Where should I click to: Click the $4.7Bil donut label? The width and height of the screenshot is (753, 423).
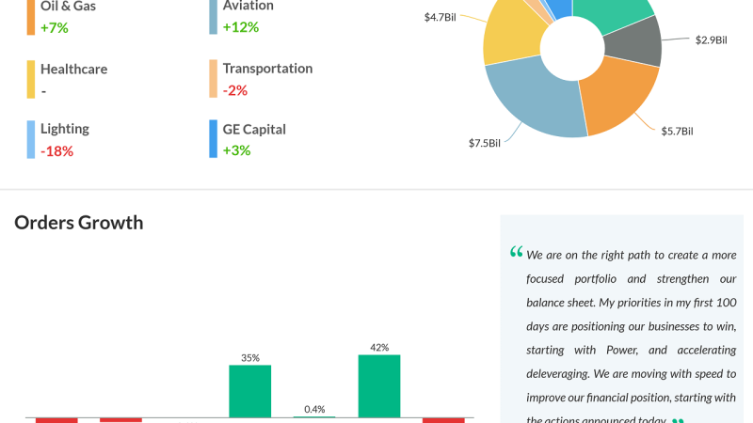[x=440, y=17]
